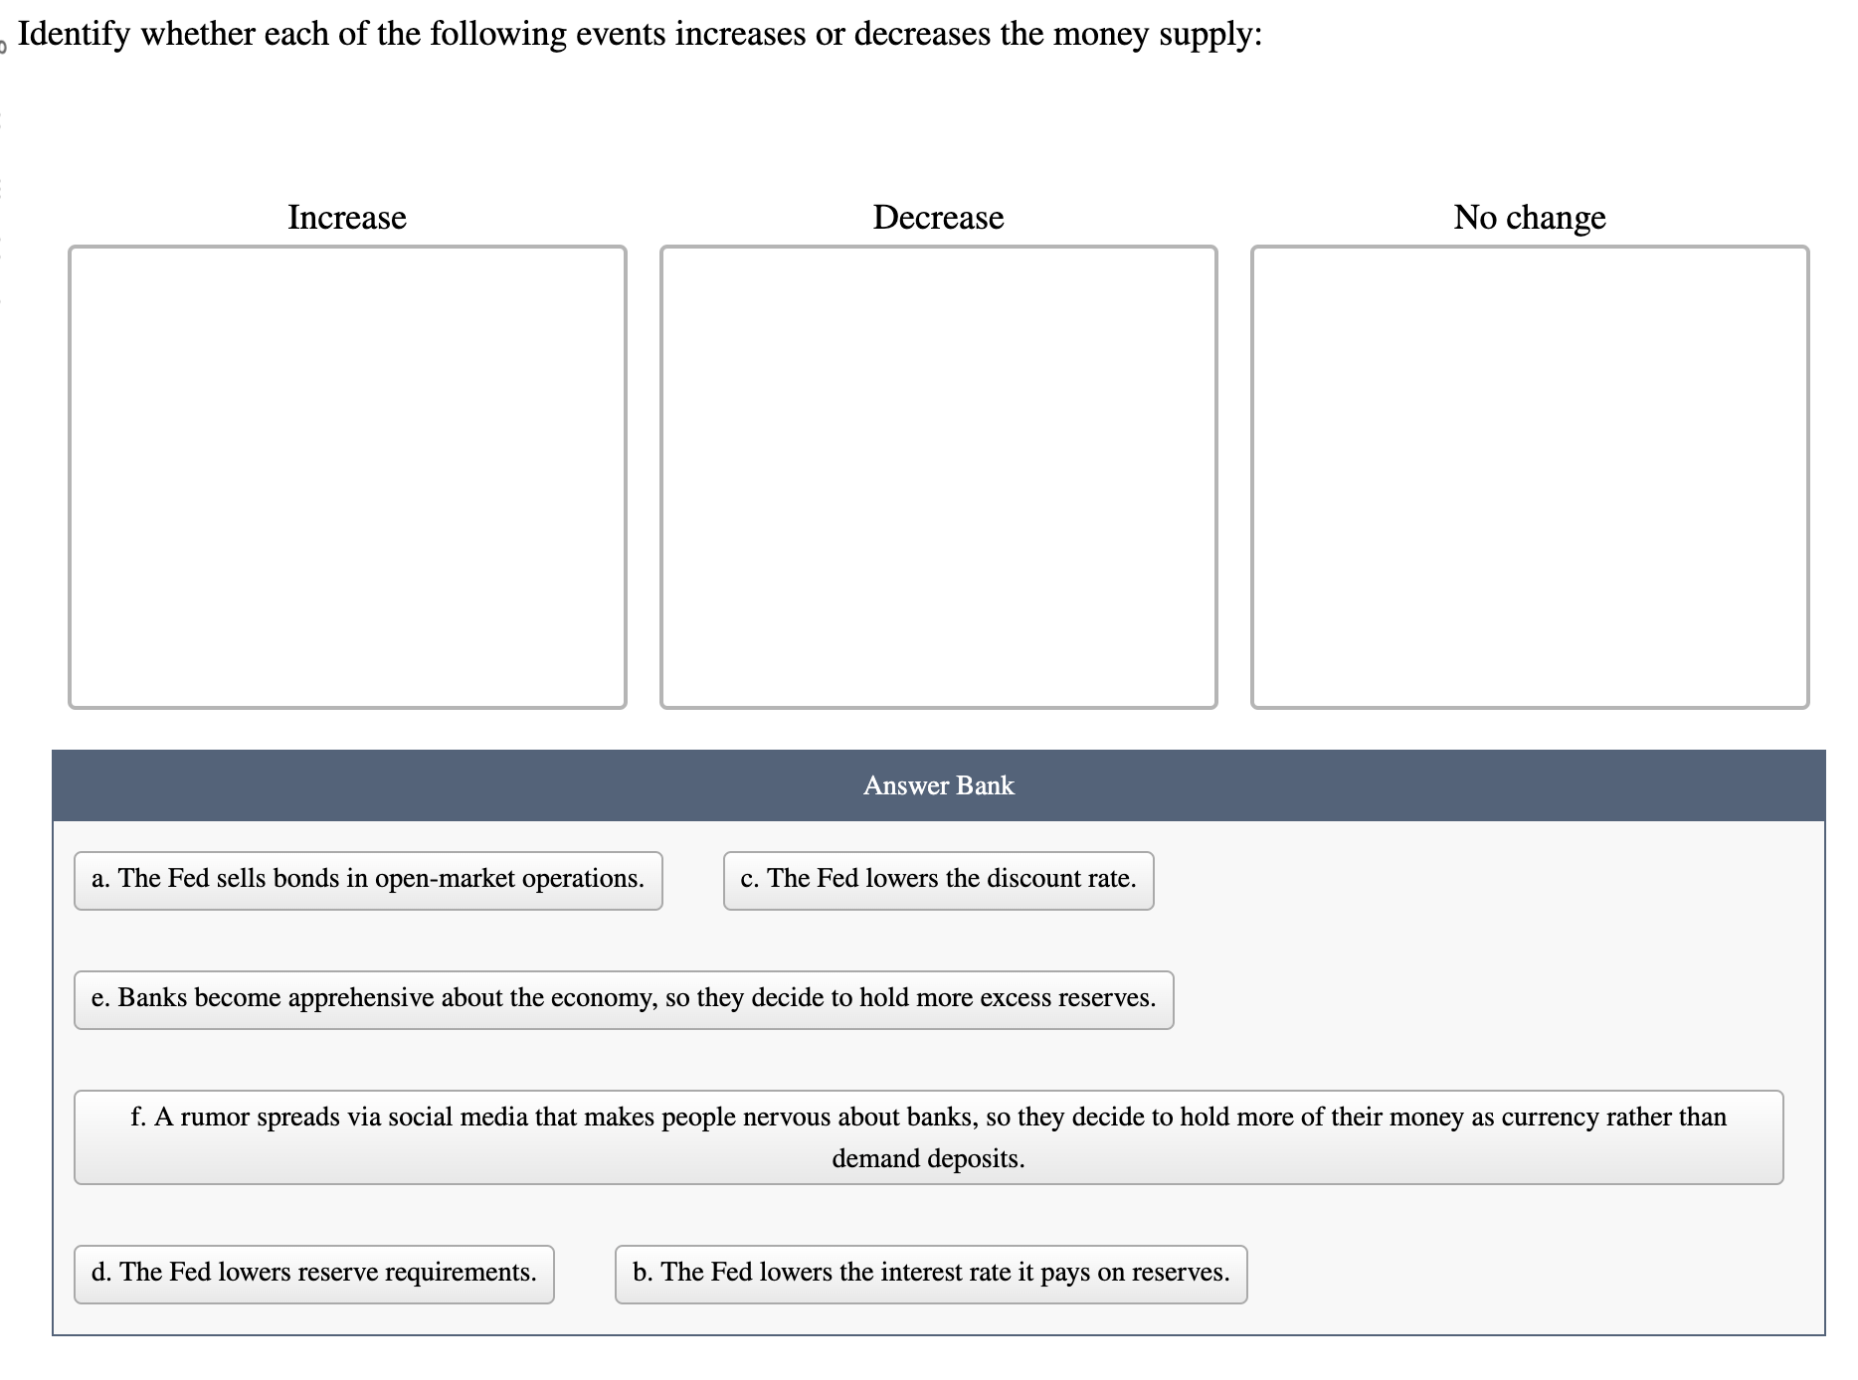
Task: Click the Increase column heading
Action: pos(346,217)
